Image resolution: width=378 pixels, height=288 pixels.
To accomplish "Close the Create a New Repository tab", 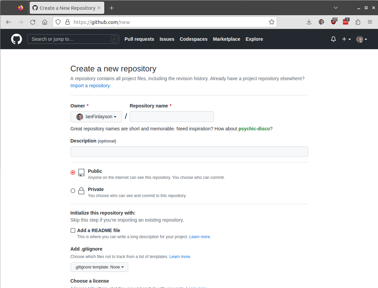I will (99, 8).
